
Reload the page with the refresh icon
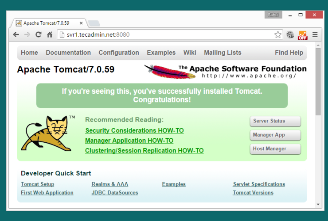(39, 34)
